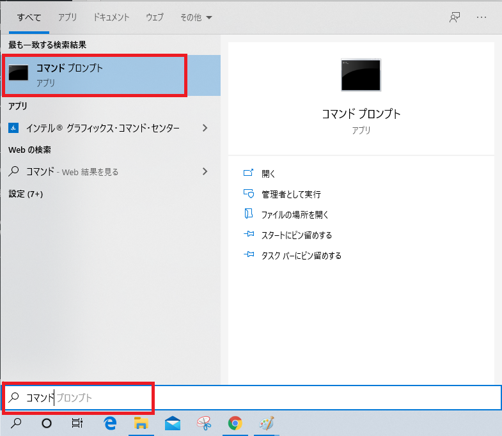Click the small Command Prompt icon in results
This screenshot has height=436, width=502.
(19, 73)
